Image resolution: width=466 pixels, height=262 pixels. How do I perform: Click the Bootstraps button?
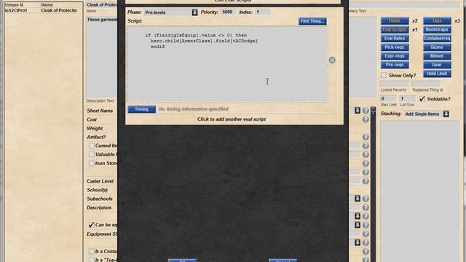click(437, 29)
